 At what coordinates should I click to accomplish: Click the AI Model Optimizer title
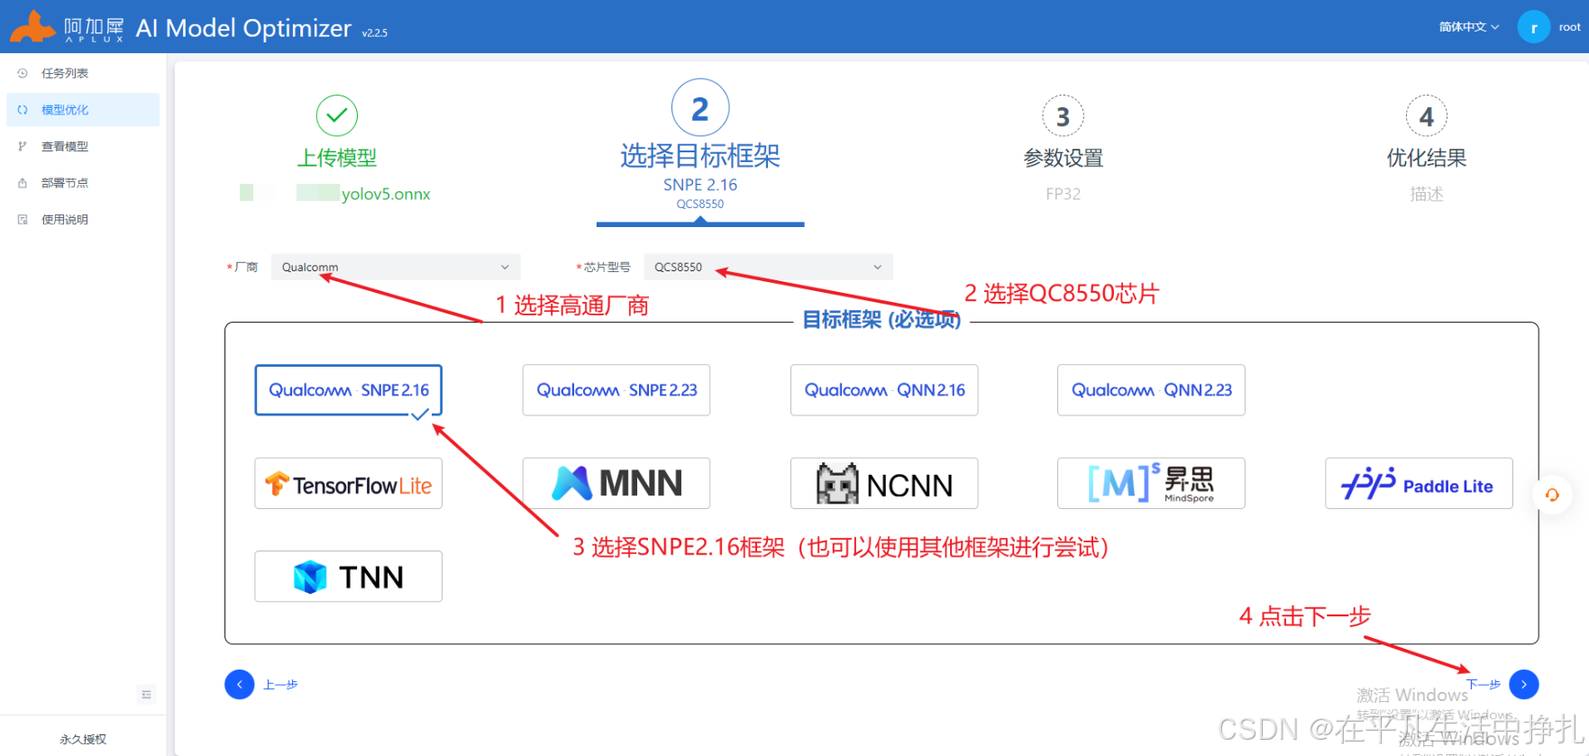[x=243, y=28]
